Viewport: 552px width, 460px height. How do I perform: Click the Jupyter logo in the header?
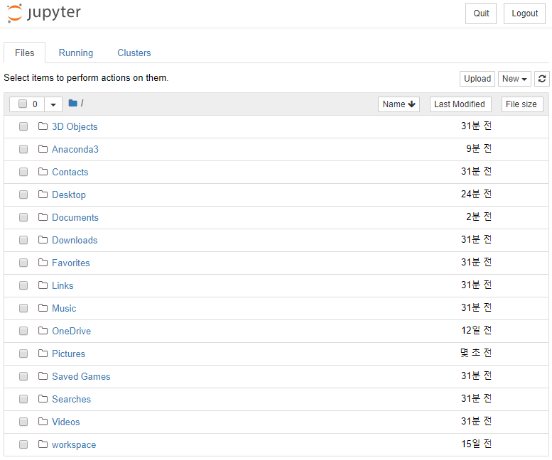tap(44, 13)
